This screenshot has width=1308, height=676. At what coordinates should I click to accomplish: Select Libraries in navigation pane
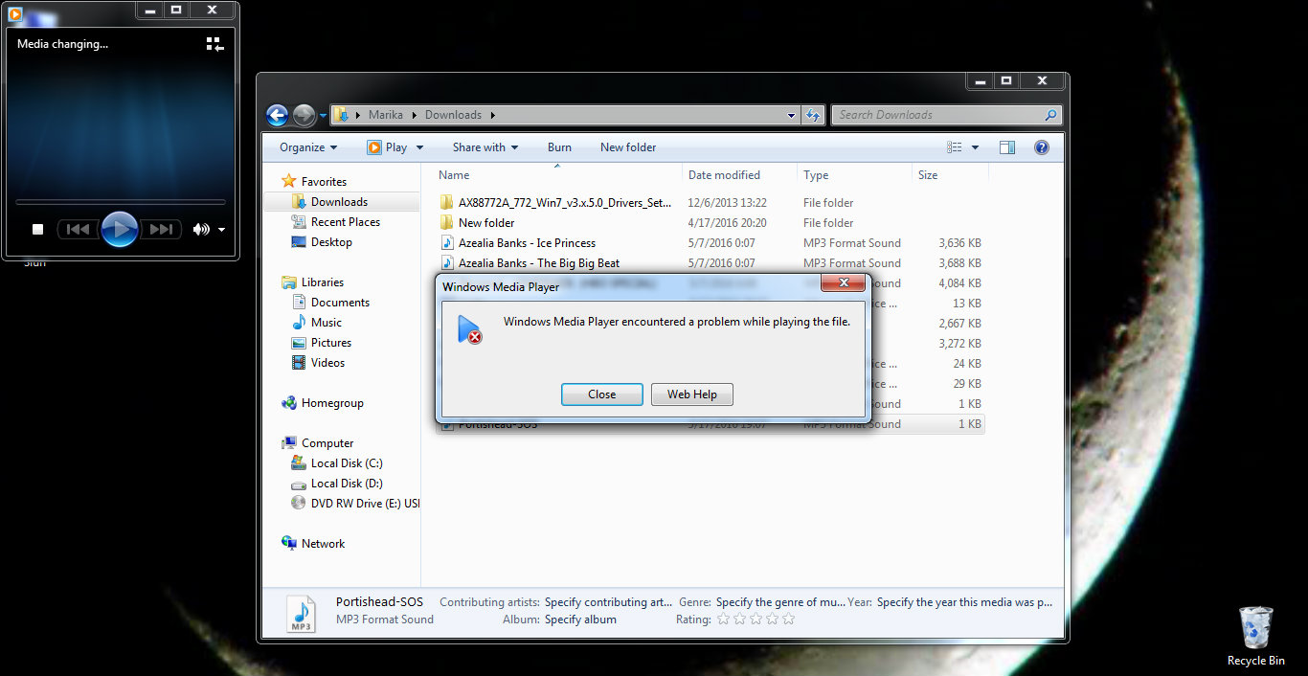pos(322,282)
